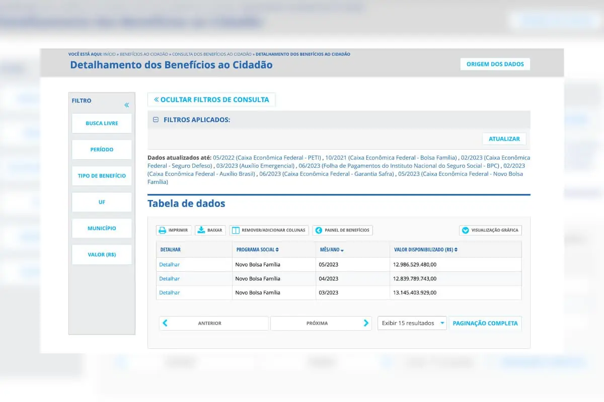Open Paginação Completa
604x402 pixels.
point(485,323)
